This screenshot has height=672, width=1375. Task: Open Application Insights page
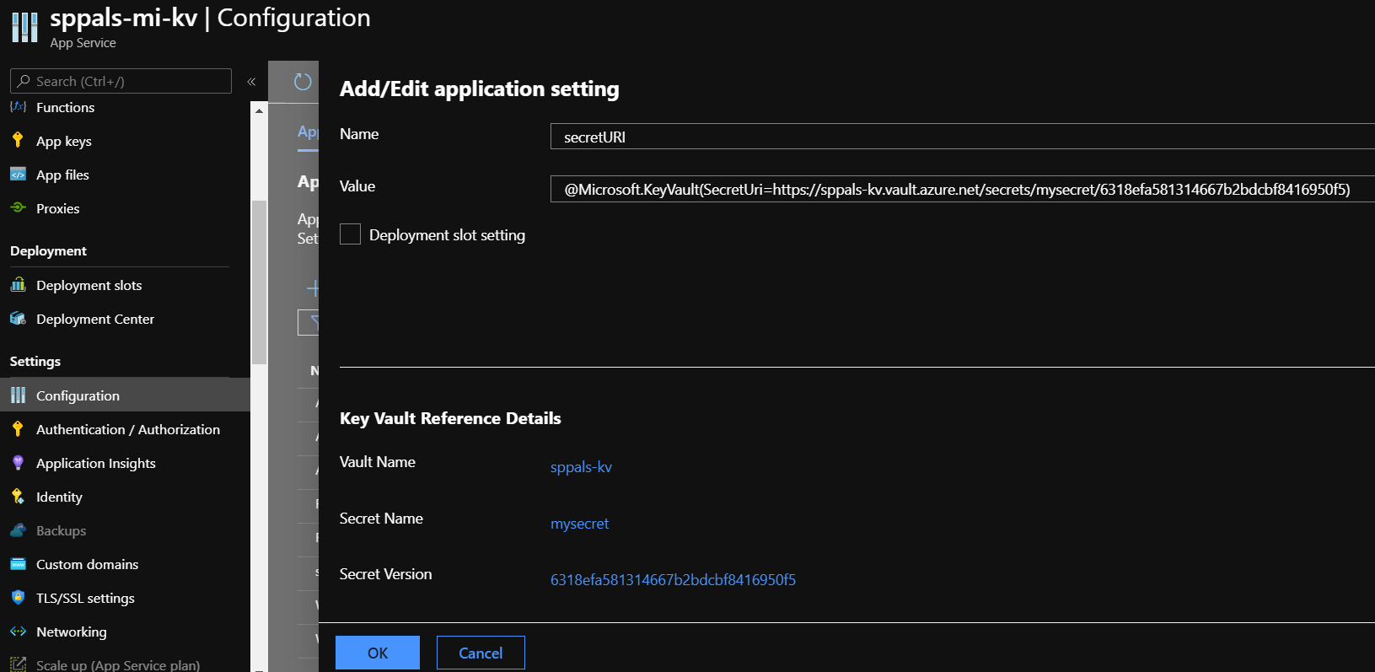(96, 463)
